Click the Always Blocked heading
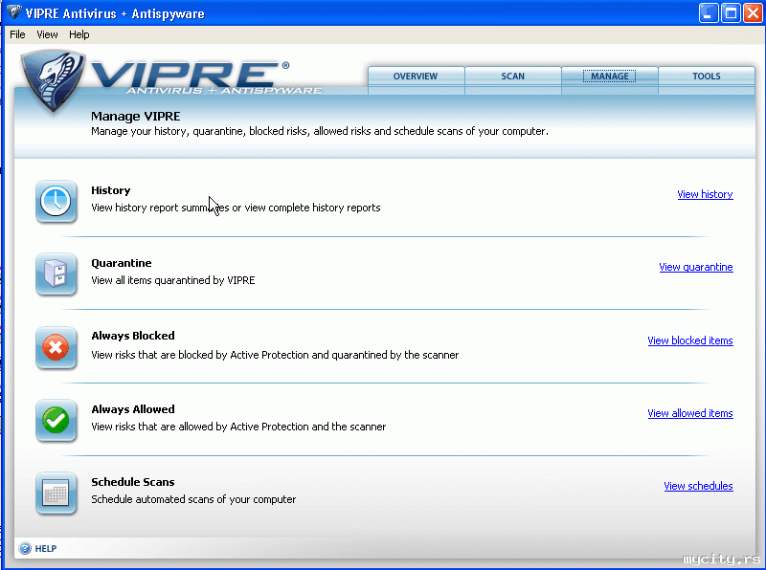The image size is (766, 570). coord(133,336)
